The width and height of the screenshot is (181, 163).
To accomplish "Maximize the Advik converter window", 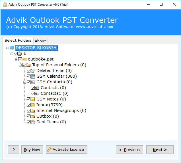I will (x=161, y=5).
